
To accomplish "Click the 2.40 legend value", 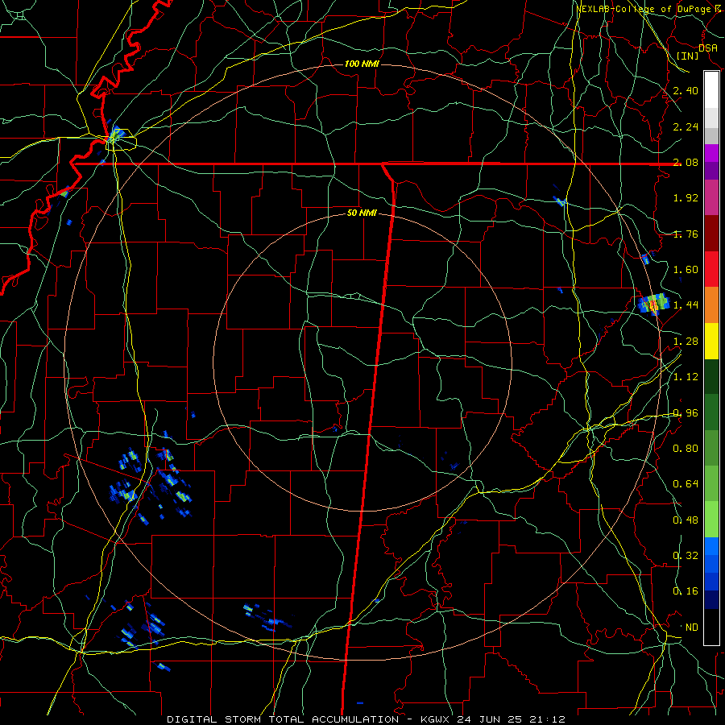I will [x=686, y=91].
